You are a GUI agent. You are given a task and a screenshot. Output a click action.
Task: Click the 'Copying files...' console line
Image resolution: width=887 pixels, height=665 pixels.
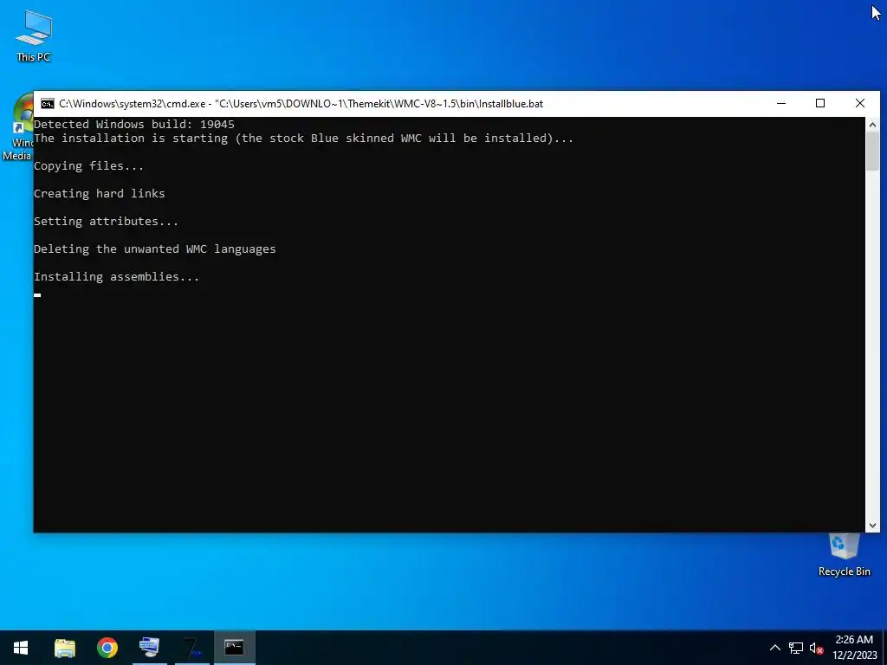[x=89, y=165]
